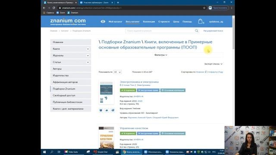276x155 pixels.
Task: Click the browser forward arrow
Action: point(49,8)
